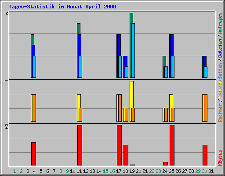
Task: Click the red KBytes bar for day 4
Action: 33,154
